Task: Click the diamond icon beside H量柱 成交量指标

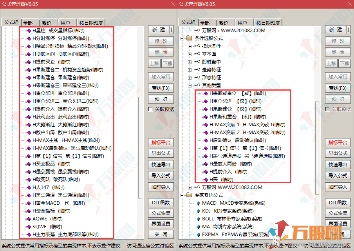Action: (x=28, y=31)
